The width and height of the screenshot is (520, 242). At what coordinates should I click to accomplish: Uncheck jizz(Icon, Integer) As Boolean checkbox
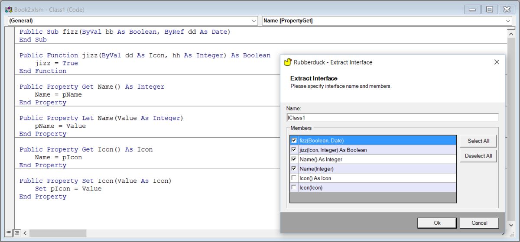coord(294,150)
